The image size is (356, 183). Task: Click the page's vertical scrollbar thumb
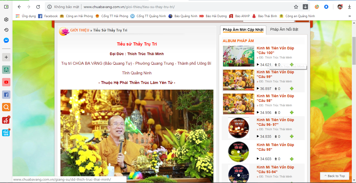point(354,51)
